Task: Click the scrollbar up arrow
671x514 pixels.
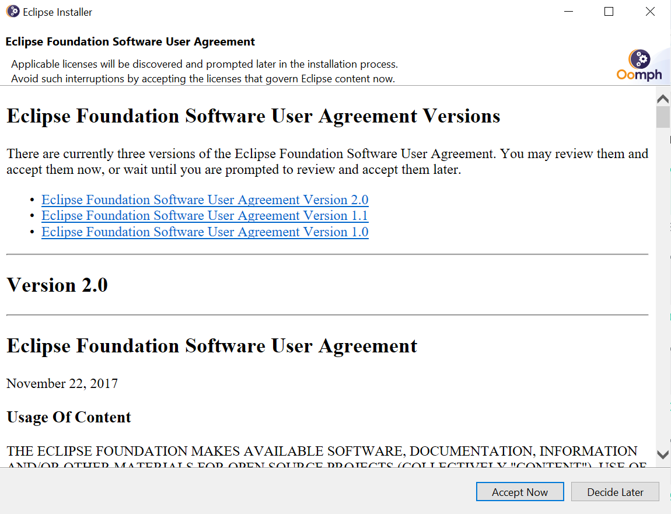Action: (x=663, y=99)
